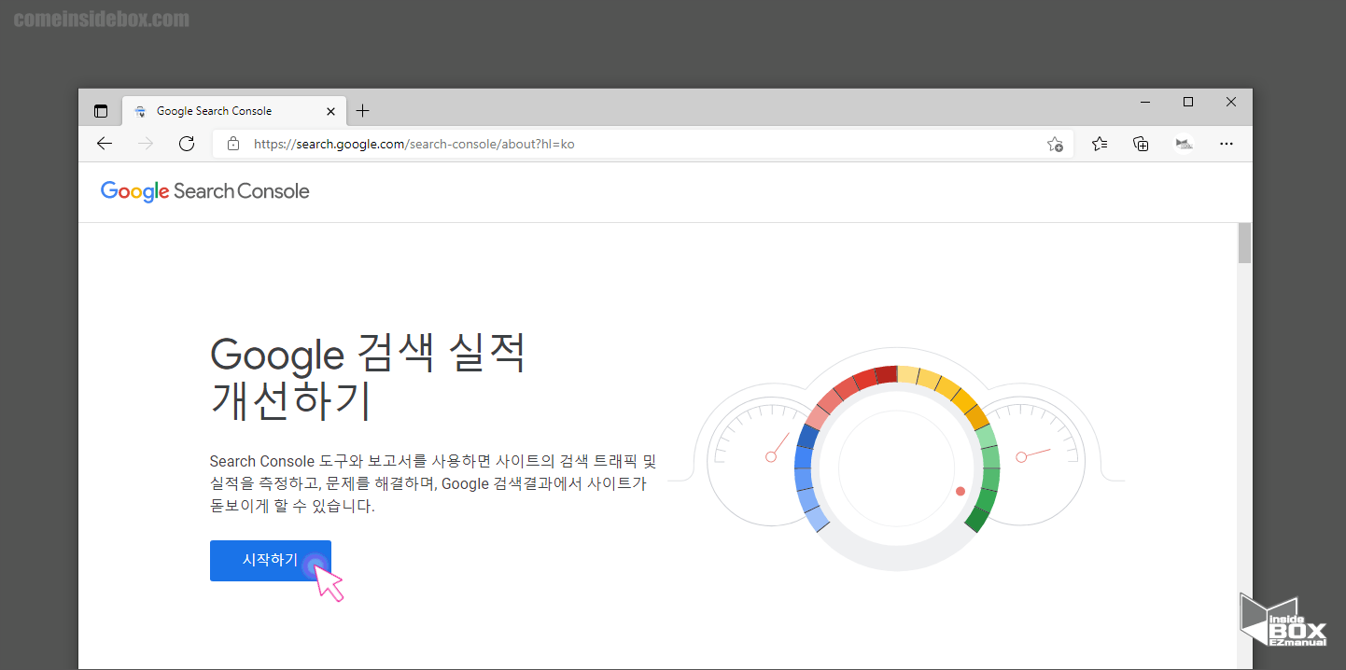Select the Google Search Console tab
The width and height of the screenshot is (1346, 670).
coord(233,111)
